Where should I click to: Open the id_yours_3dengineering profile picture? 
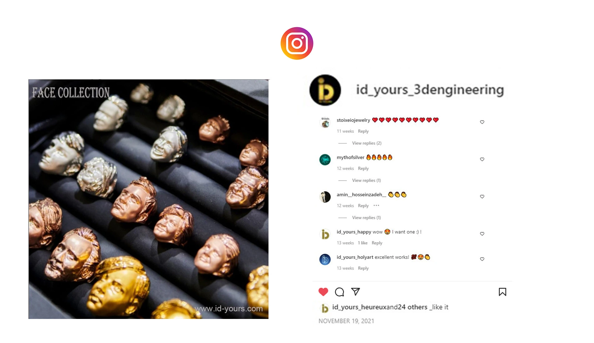[x=325, y=90]
